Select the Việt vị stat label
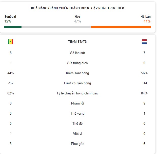 [77, 134]
